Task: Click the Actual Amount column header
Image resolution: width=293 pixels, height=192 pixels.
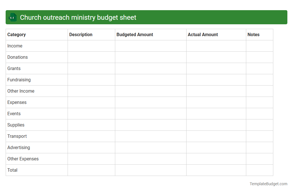Action: tap(203, 34)
